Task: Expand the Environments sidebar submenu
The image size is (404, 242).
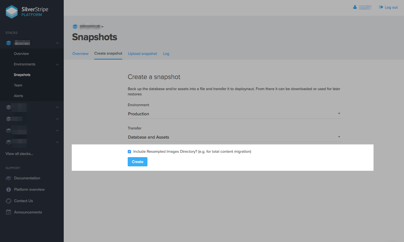Action: 57,64
